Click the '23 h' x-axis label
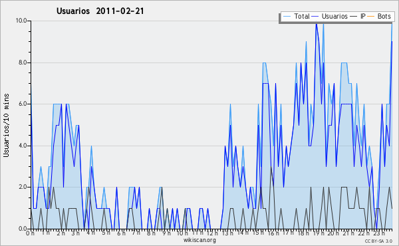399x246 pixels. click(378, 233)
